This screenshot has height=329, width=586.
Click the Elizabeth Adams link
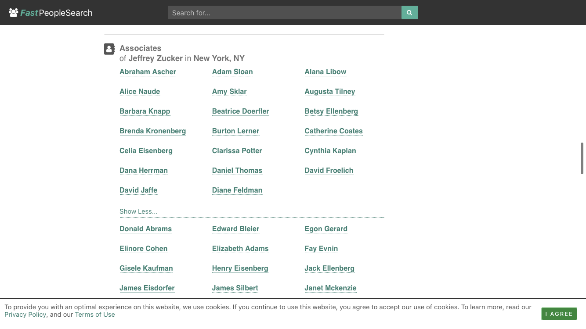point(240,248)
